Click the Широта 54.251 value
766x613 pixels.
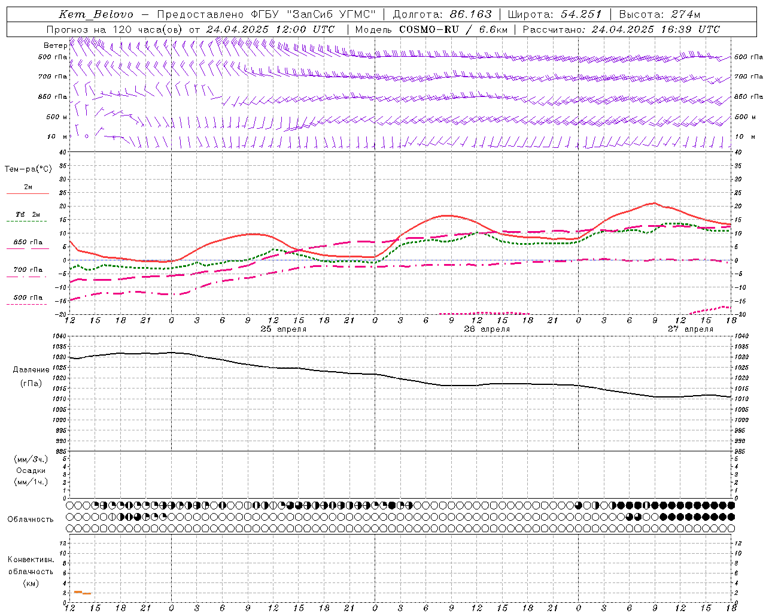pyautogui.click(x=580, y=14)
